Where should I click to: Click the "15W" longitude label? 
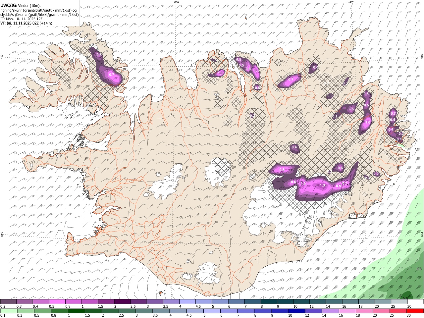point(351,2)
